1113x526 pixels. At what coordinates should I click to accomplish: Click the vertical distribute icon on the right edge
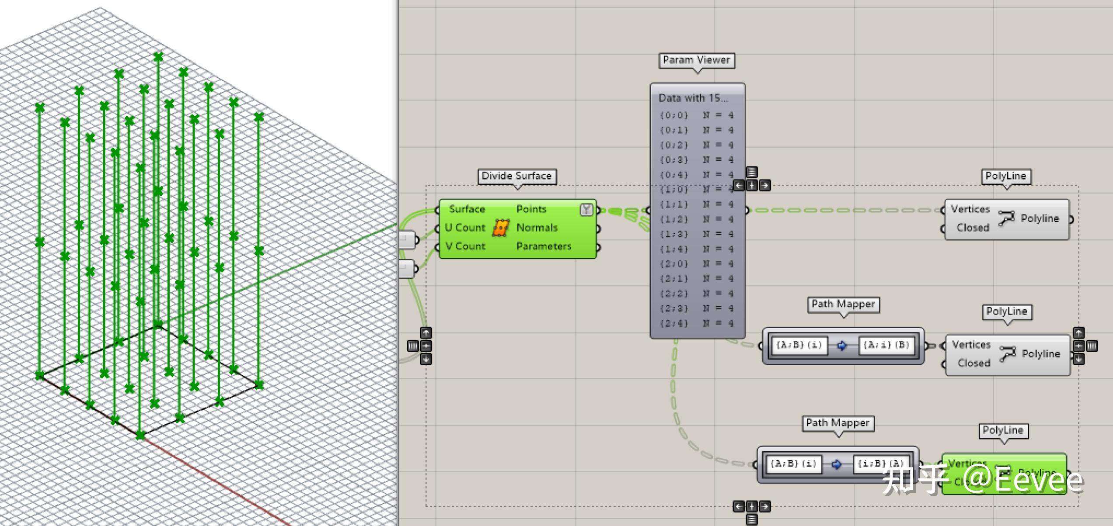click(x=1092, y=346)
